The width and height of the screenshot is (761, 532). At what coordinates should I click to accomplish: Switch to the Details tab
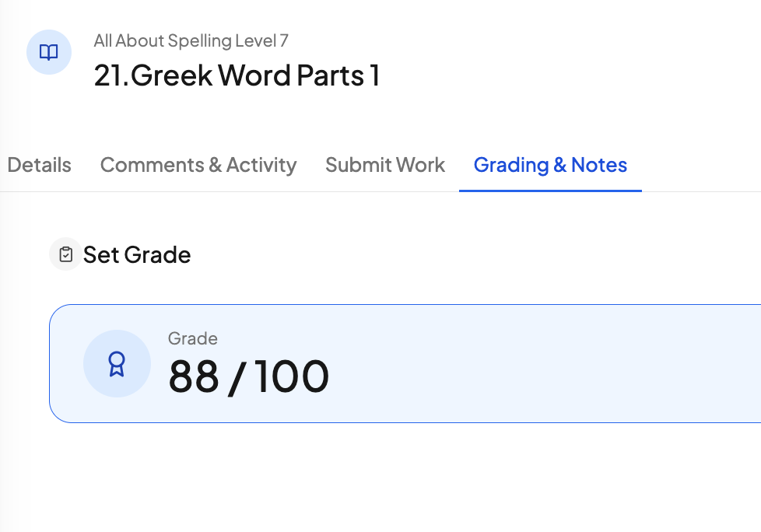click(39, 165)
